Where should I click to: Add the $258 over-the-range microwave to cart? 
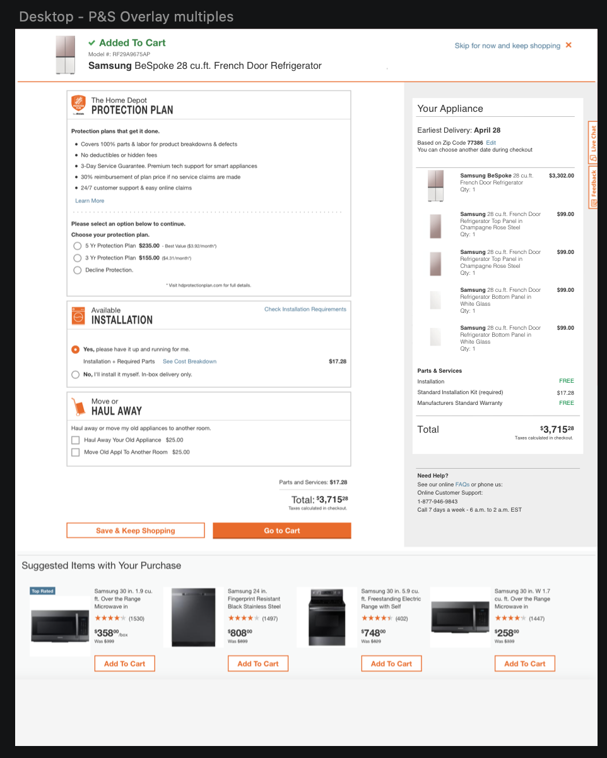click(x=525, y=664)
